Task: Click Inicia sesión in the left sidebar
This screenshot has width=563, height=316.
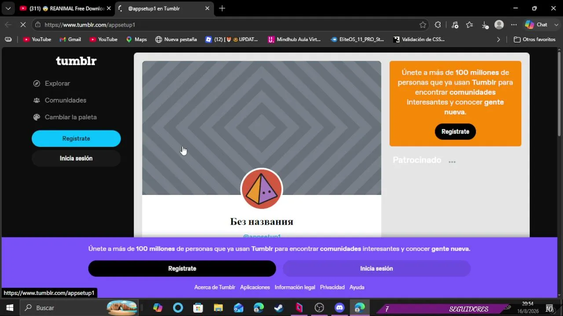Action: pos(76,158)
